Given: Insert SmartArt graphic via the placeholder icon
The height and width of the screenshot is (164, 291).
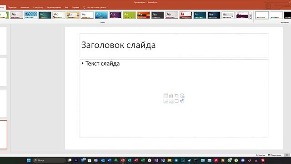Looking at the screenshot, I should 176,96.
